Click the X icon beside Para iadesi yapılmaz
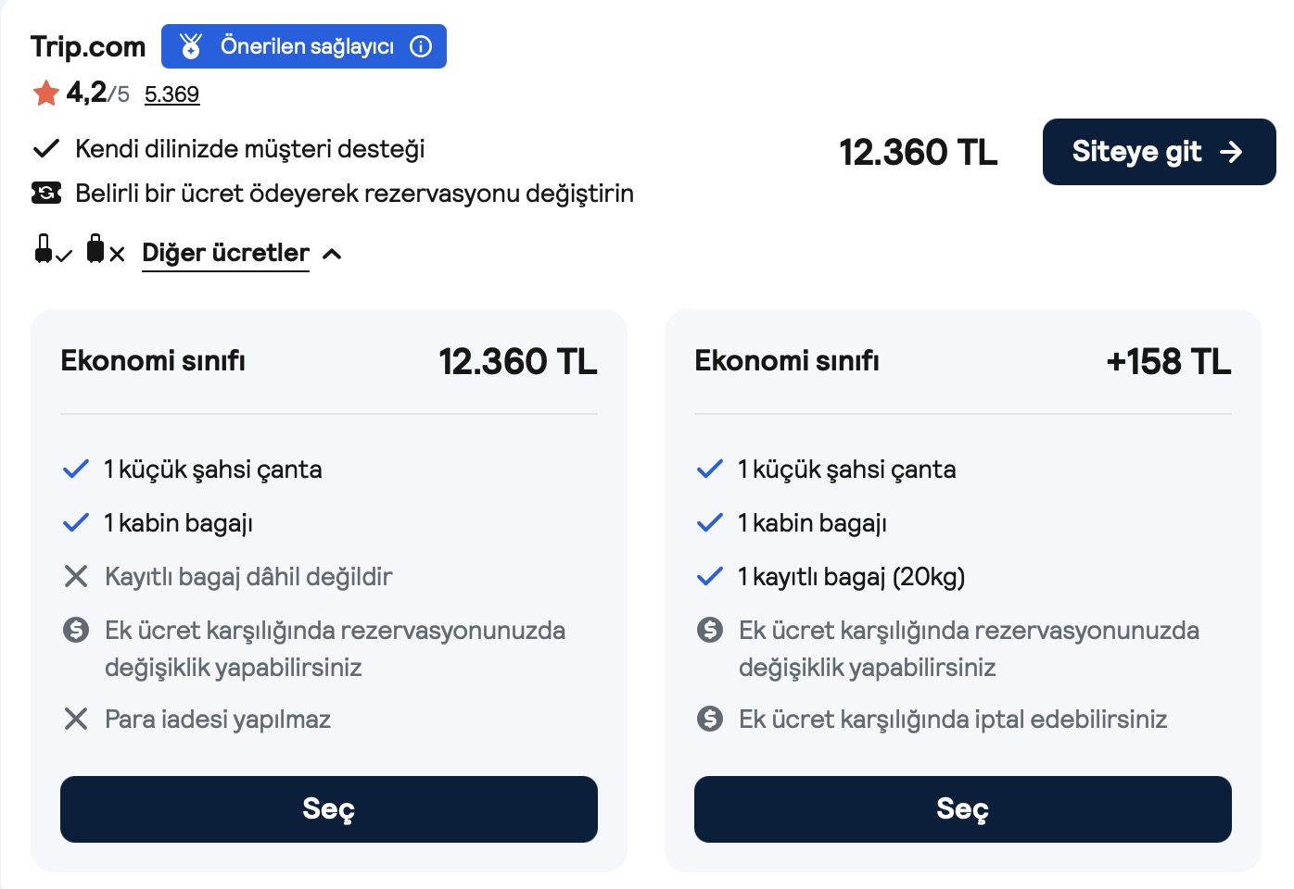Viewport: 1294px width, 889px height. click(x=76, y=719)
